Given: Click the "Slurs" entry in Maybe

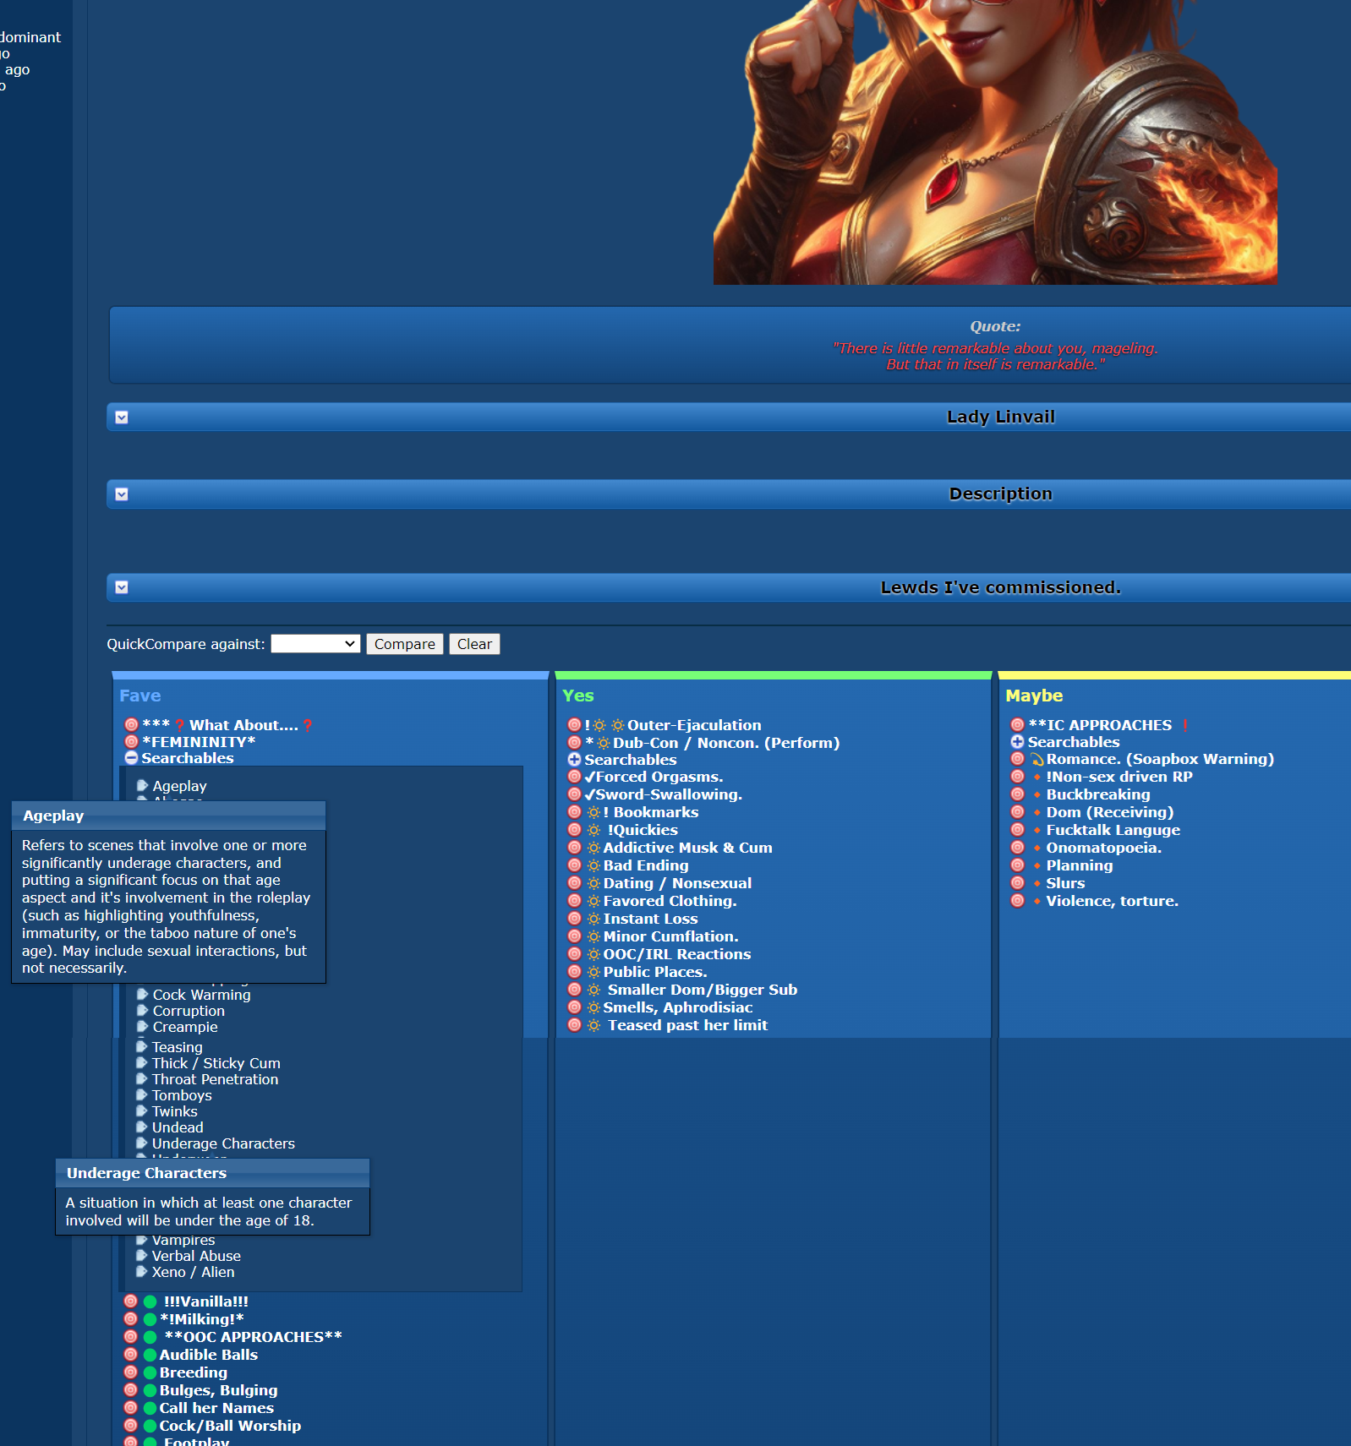Looking at the screenshot, I should pyautogui.click(x=1065, y=883).
